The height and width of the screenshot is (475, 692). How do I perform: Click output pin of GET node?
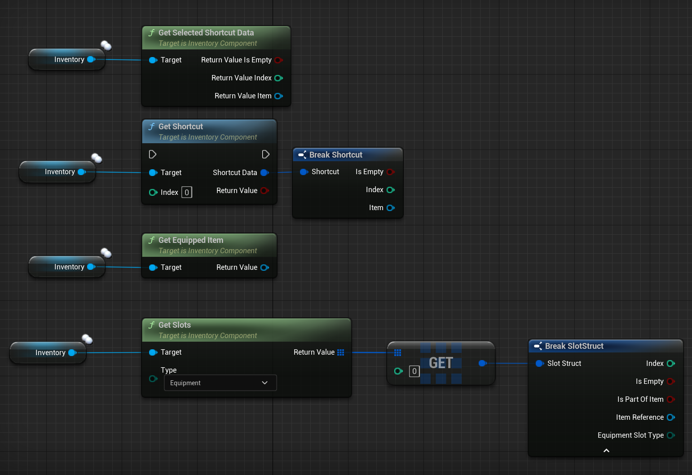[x=483, y=363]
